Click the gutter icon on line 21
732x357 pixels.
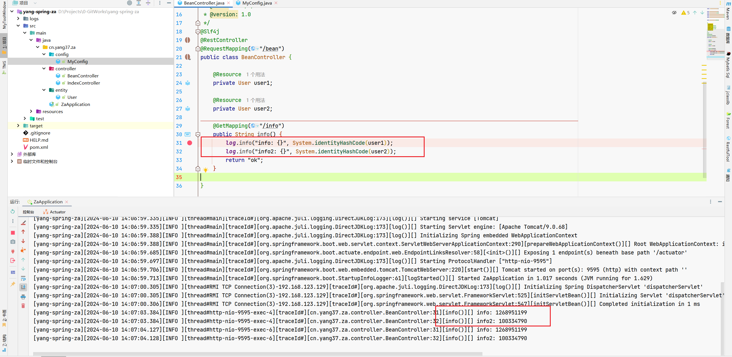point(188,57)
